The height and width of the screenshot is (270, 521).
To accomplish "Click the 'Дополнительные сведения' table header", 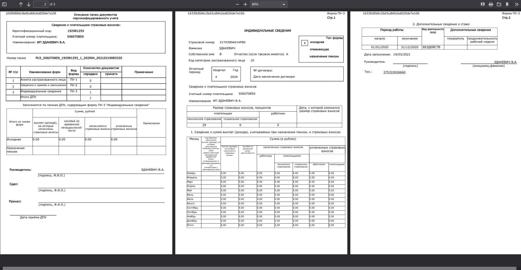I will pos(471,30).
